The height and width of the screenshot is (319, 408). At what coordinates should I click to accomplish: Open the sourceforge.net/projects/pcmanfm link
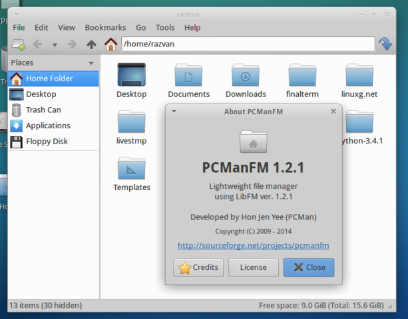(x=253, y=245)
